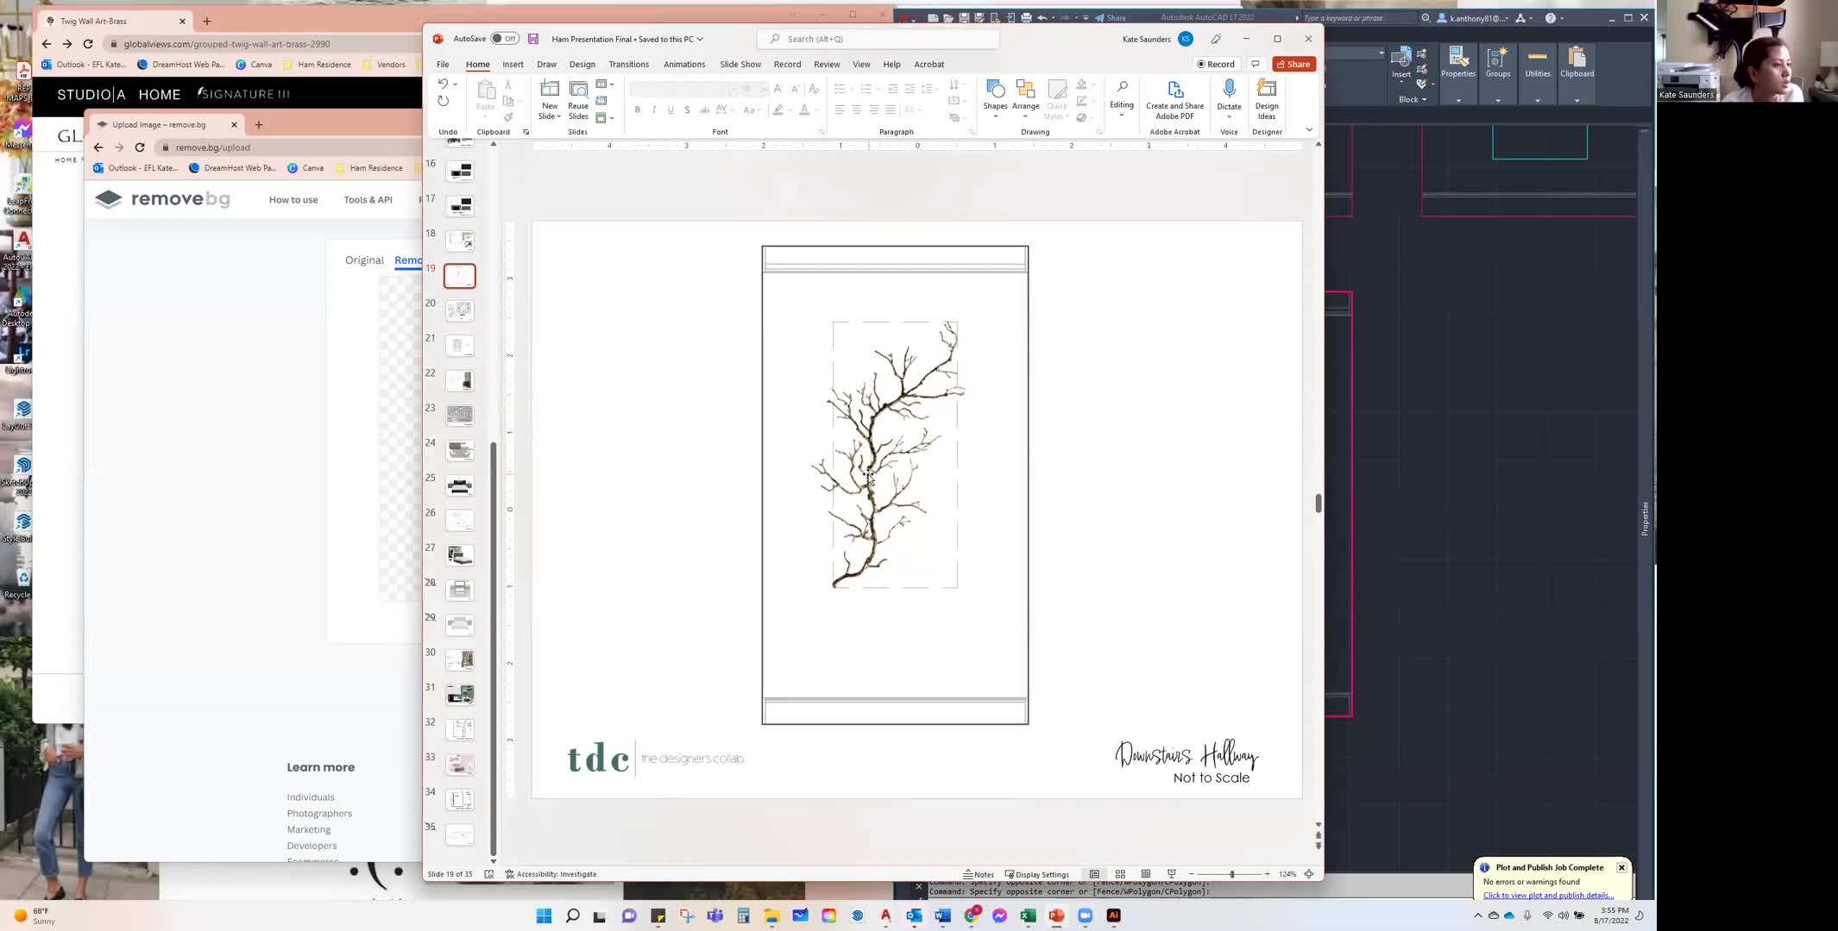Click Create and Share Adobe PDF
Viewport: 1838px width, 931px height.
point(1174,100)
